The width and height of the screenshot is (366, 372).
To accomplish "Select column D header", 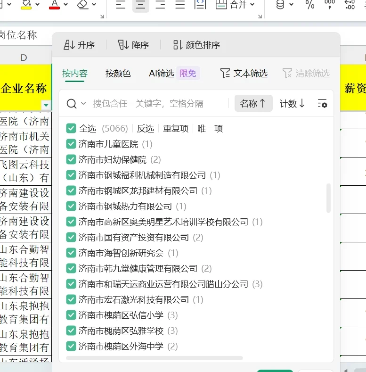I will point(24,58).
